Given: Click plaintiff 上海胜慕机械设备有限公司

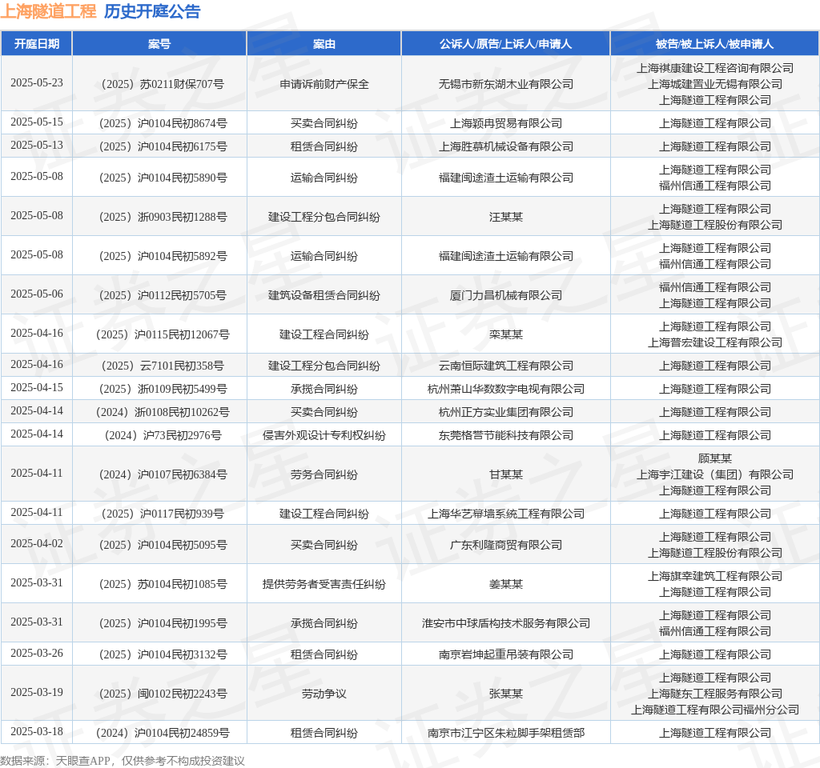Looking at the screenshot, I should (x=506, y=146).
